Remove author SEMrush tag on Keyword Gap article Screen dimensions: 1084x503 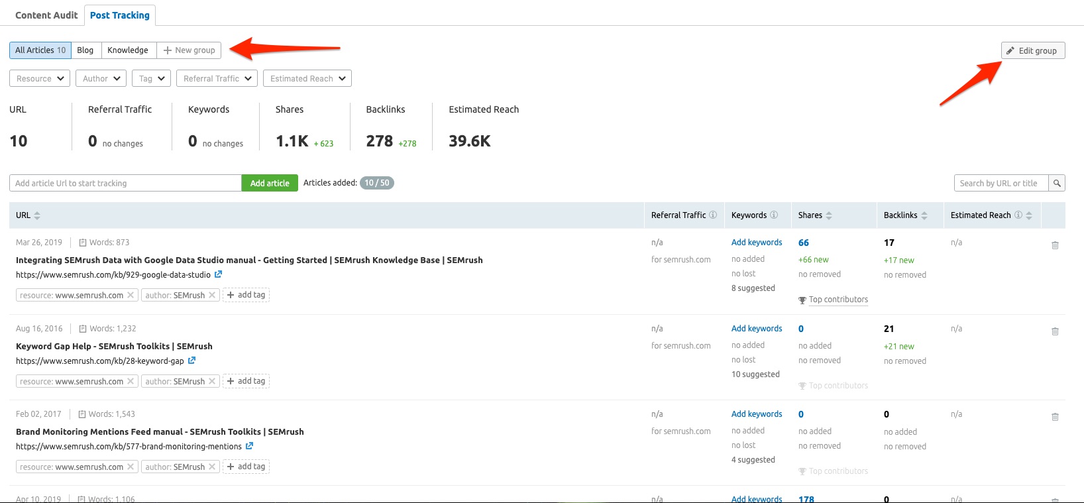pos(212,381)
